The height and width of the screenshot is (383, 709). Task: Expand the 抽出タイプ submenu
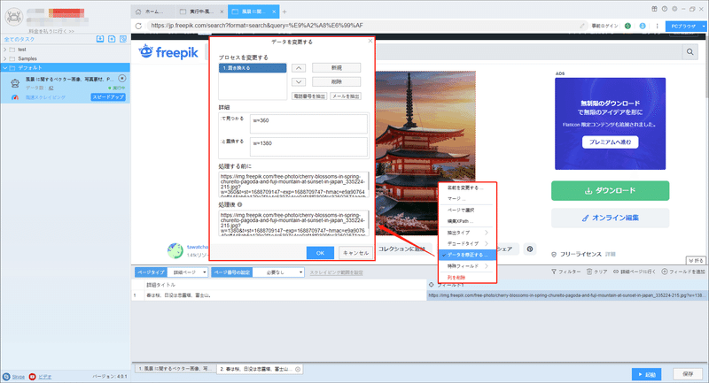pos(468,233)
